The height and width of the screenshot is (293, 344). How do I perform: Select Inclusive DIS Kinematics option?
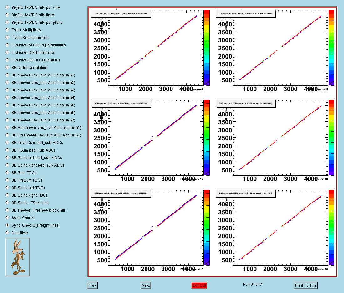coord(7,52)
